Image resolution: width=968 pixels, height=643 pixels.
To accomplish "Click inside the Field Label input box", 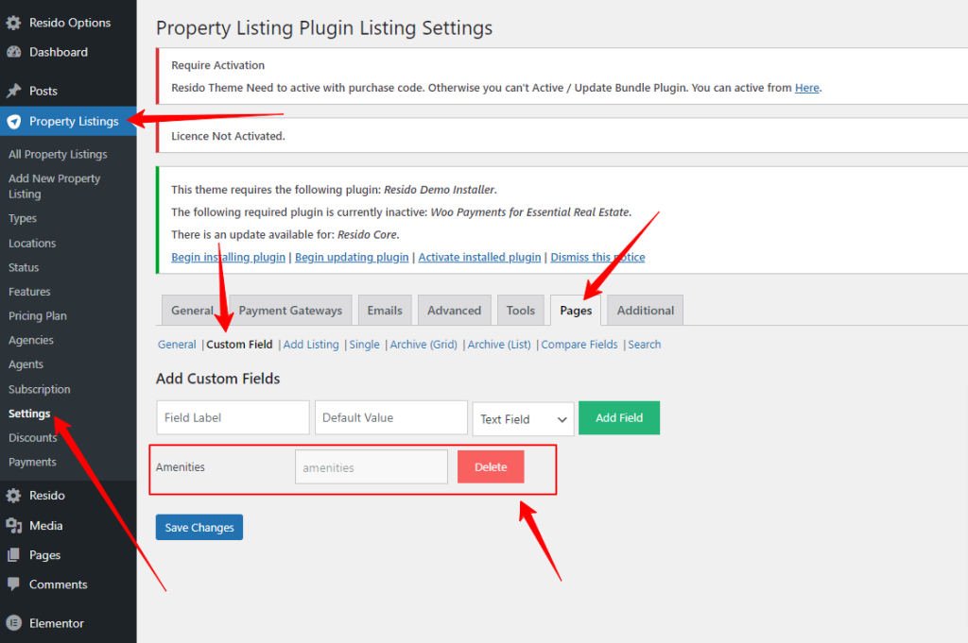I will (x=232, y=417).
